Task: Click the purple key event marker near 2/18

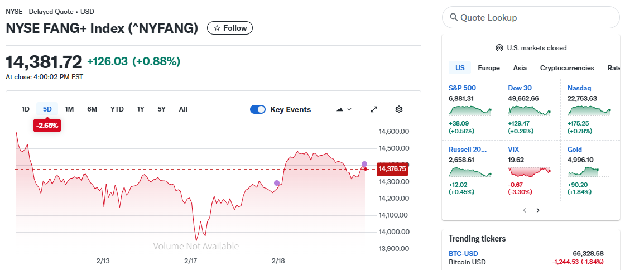Action: coord(277,183)
